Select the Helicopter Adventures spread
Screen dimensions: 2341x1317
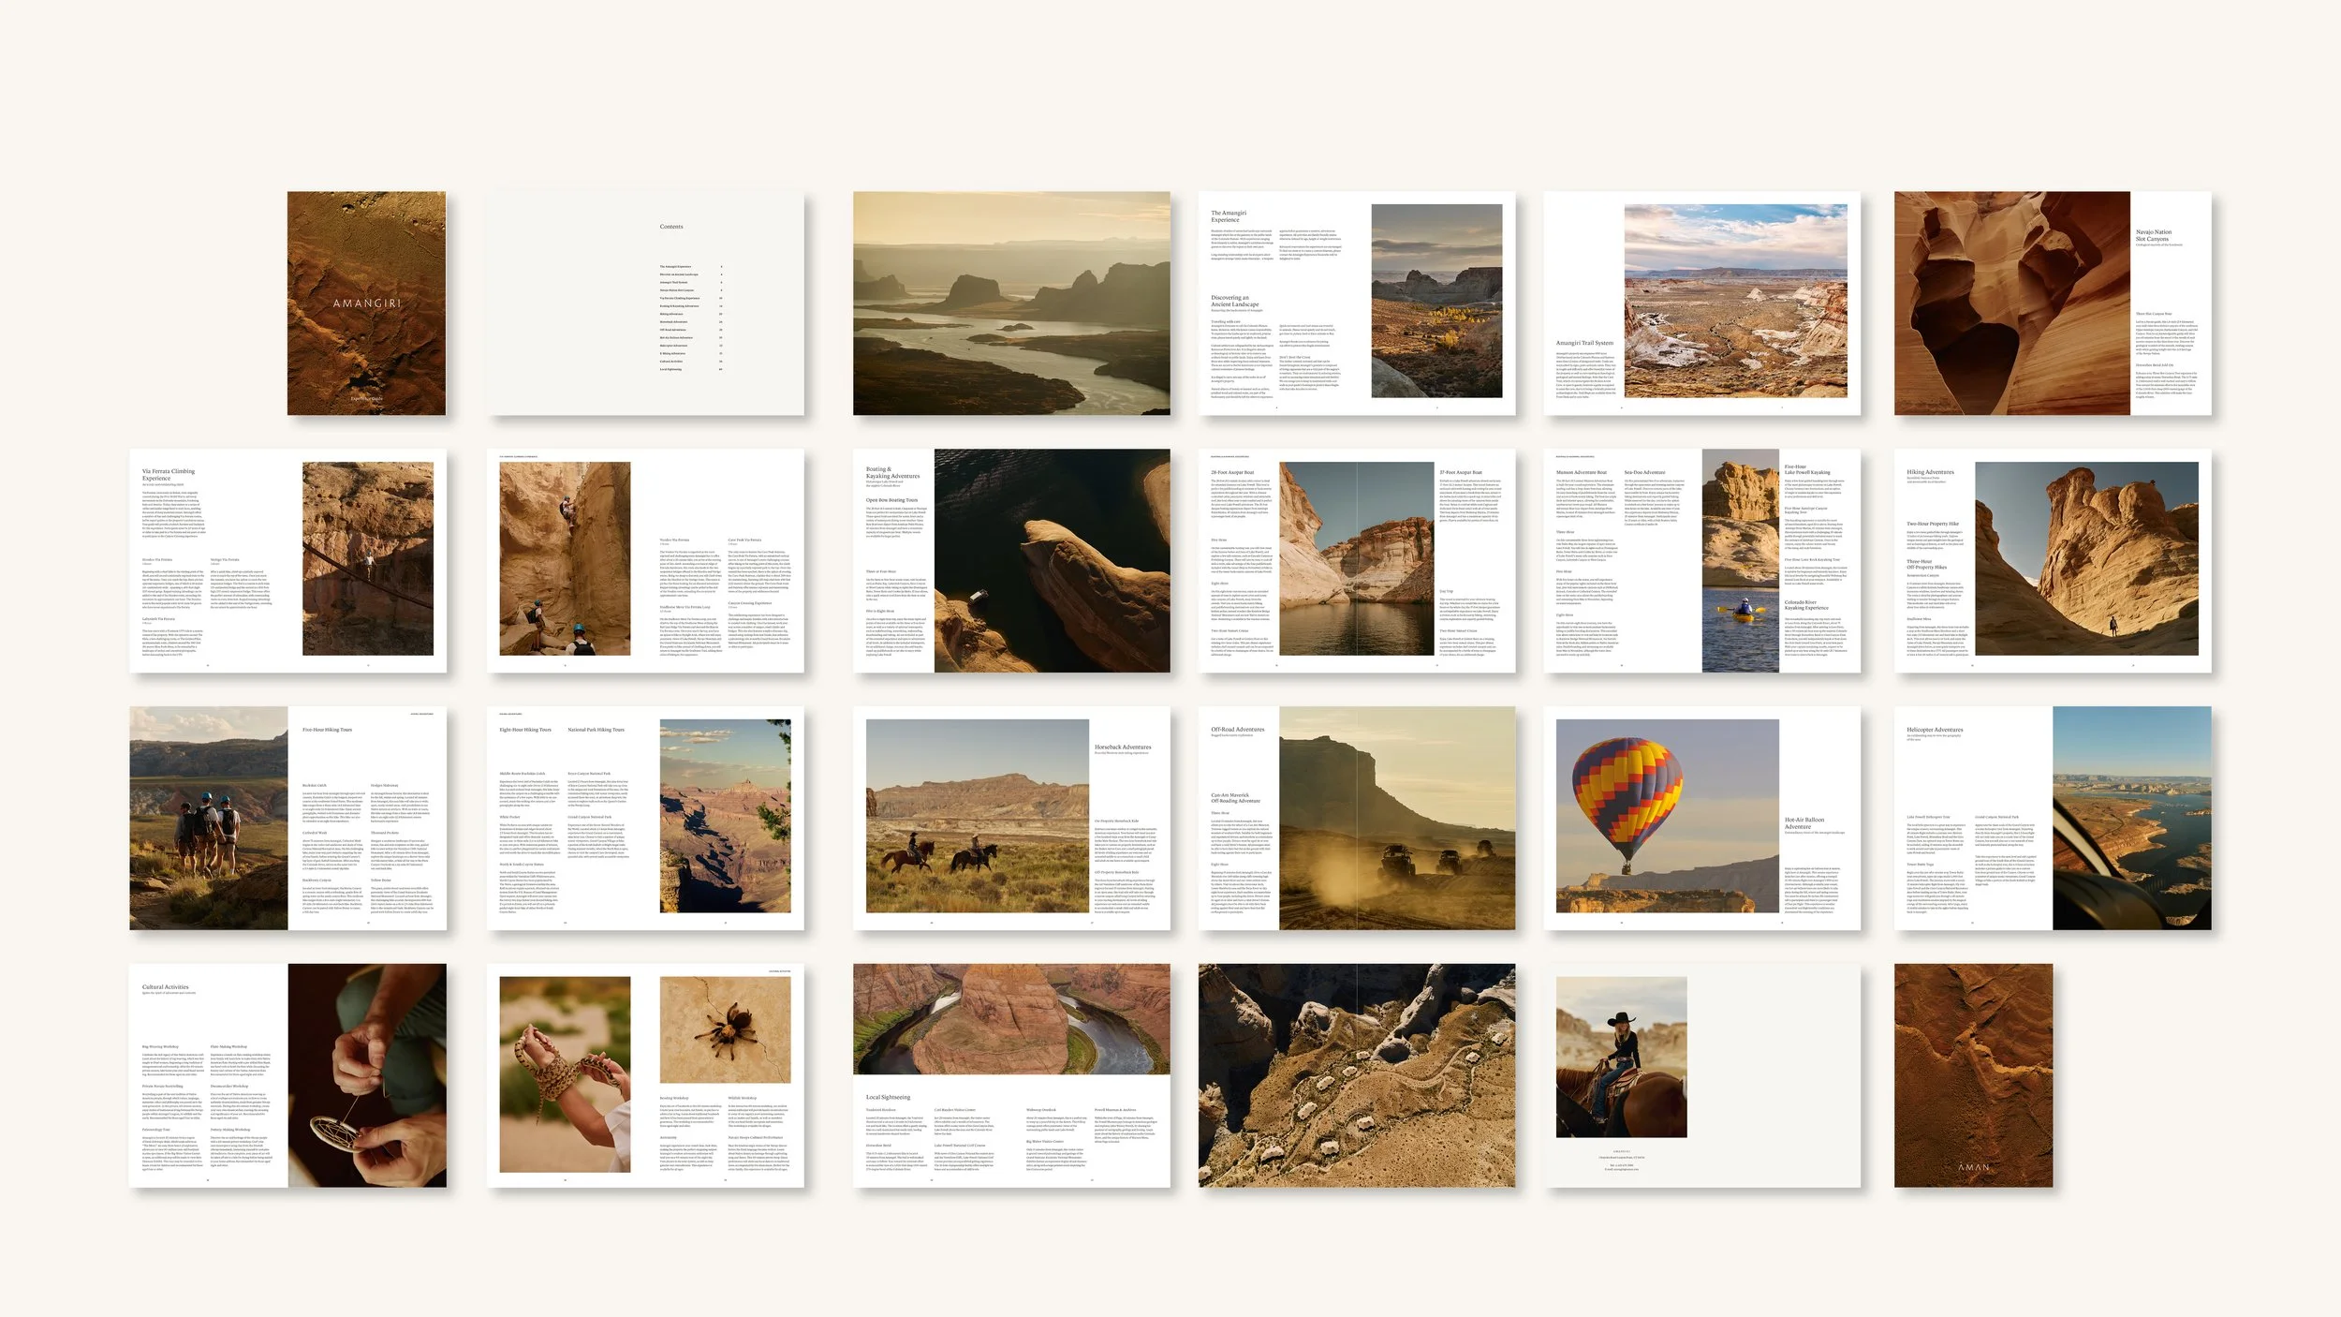click(x=2052, y=818)
